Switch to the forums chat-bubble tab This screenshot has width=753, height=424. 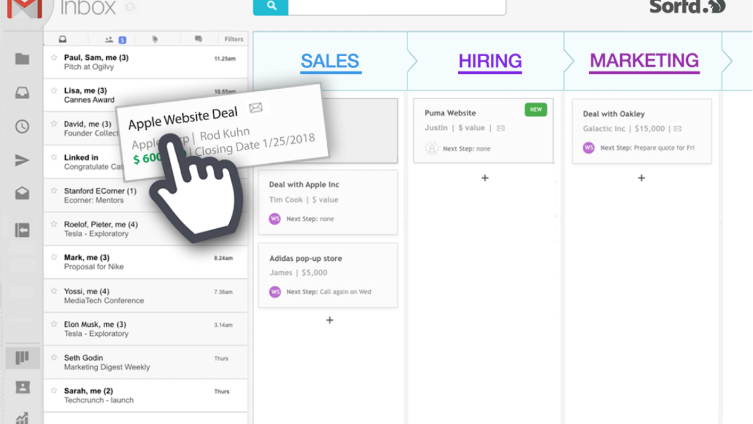[x=198, y=39]
